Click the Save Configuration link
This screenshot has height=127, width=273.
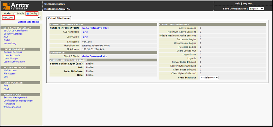(235, 9)
